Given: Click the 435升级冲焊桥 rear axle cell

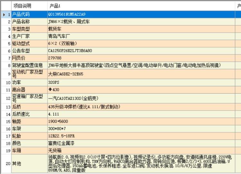Looking at the screenshot, I should pos(141,107).
